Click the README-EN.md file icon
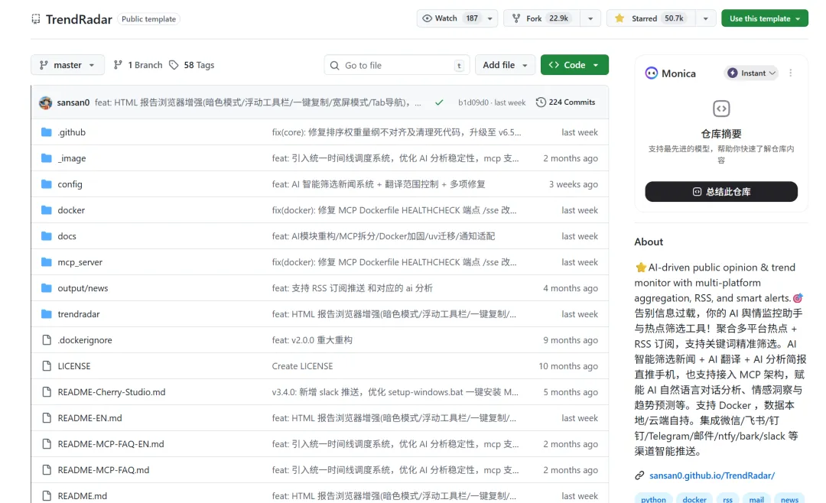The height and width of the screenshot is (503, 826). [47, 417]
